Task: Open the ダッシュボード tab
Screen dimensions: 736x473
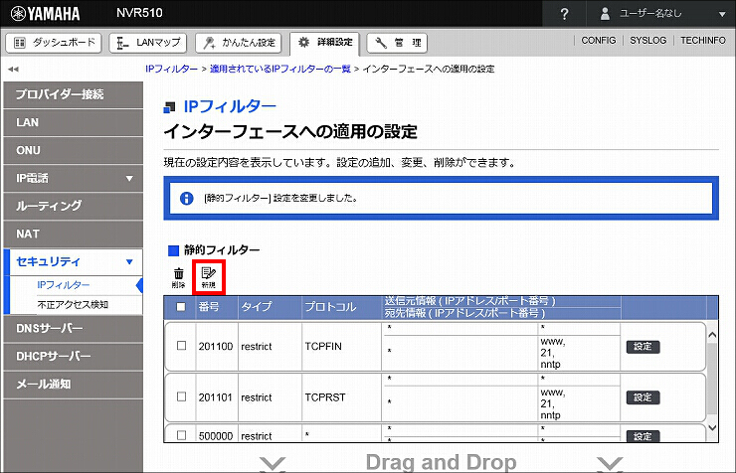Action: click(55, 43)
